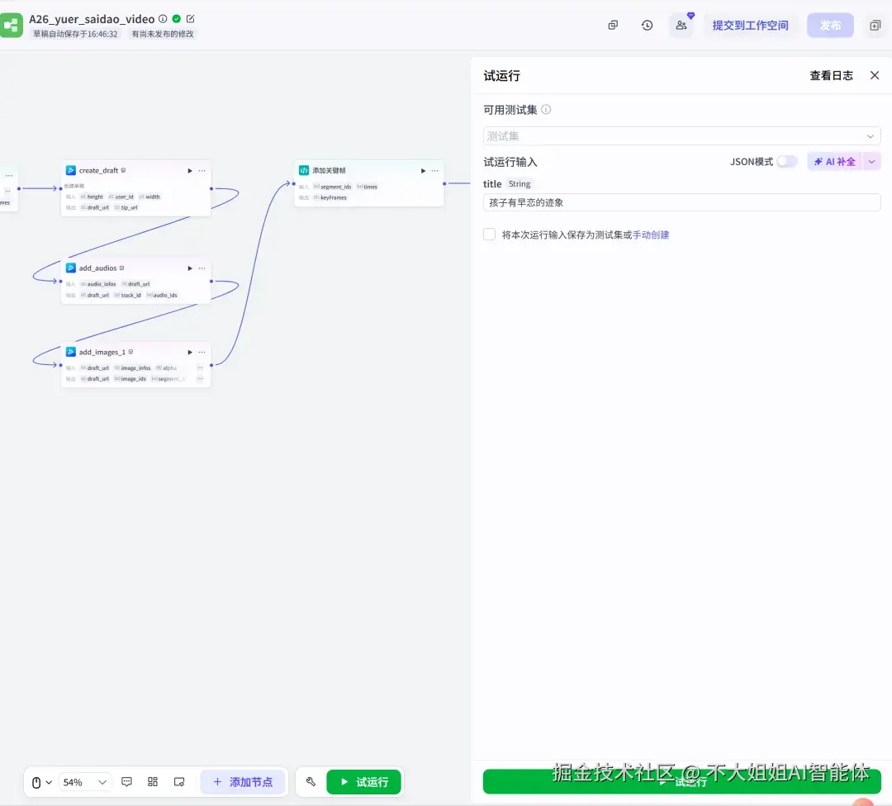Run 添加关键帧 node with play icon

click(423, 171)
